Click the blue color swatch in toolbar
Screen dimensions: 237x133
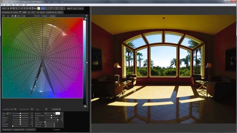[43, 8]
